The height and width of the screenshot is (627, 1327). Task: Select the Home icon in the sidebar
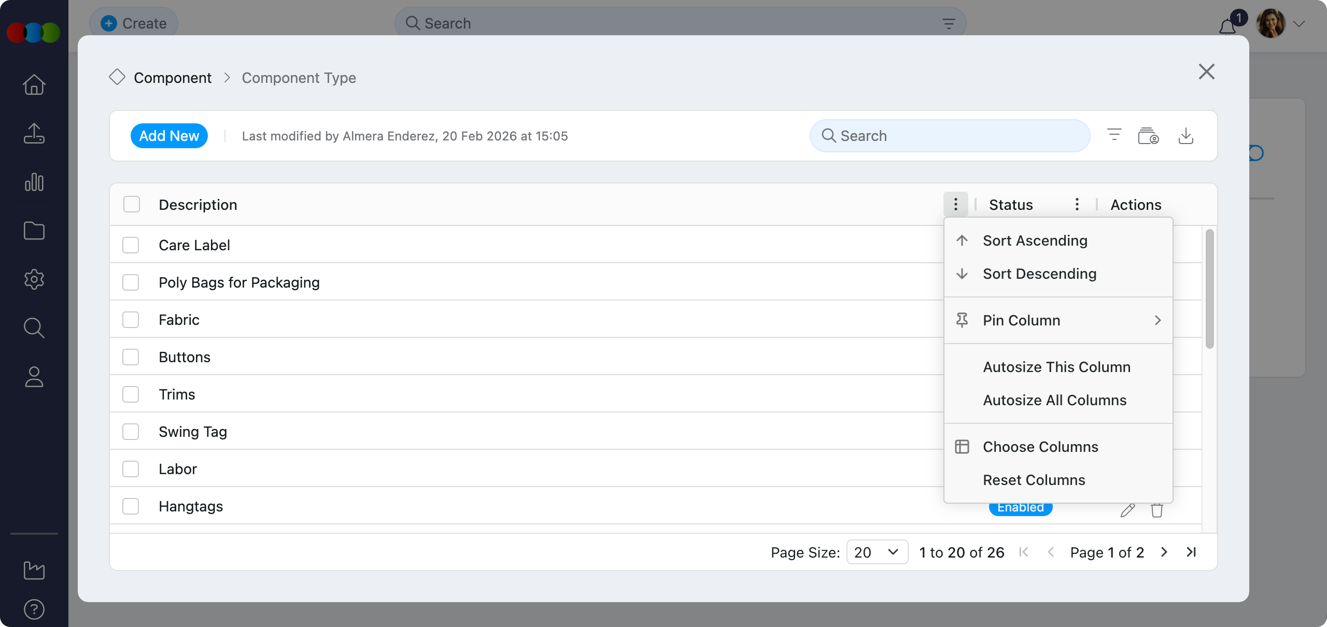point(34,84)
